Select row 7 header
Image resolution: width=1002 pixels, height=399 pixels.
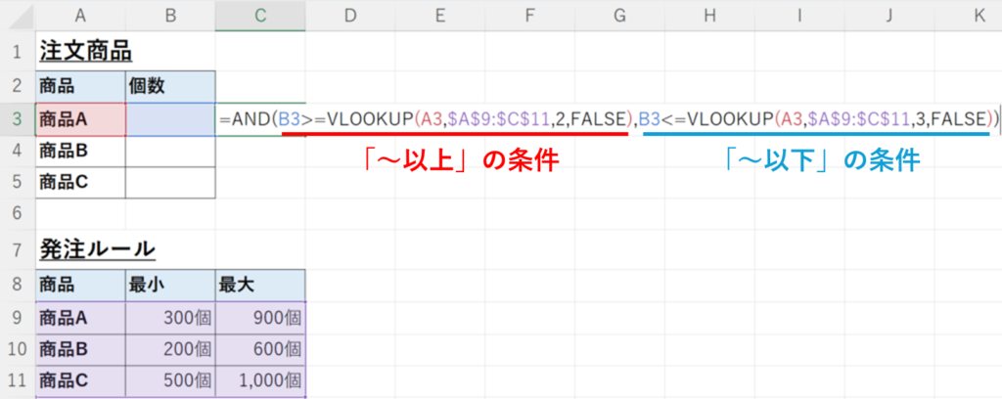point(18,249)
